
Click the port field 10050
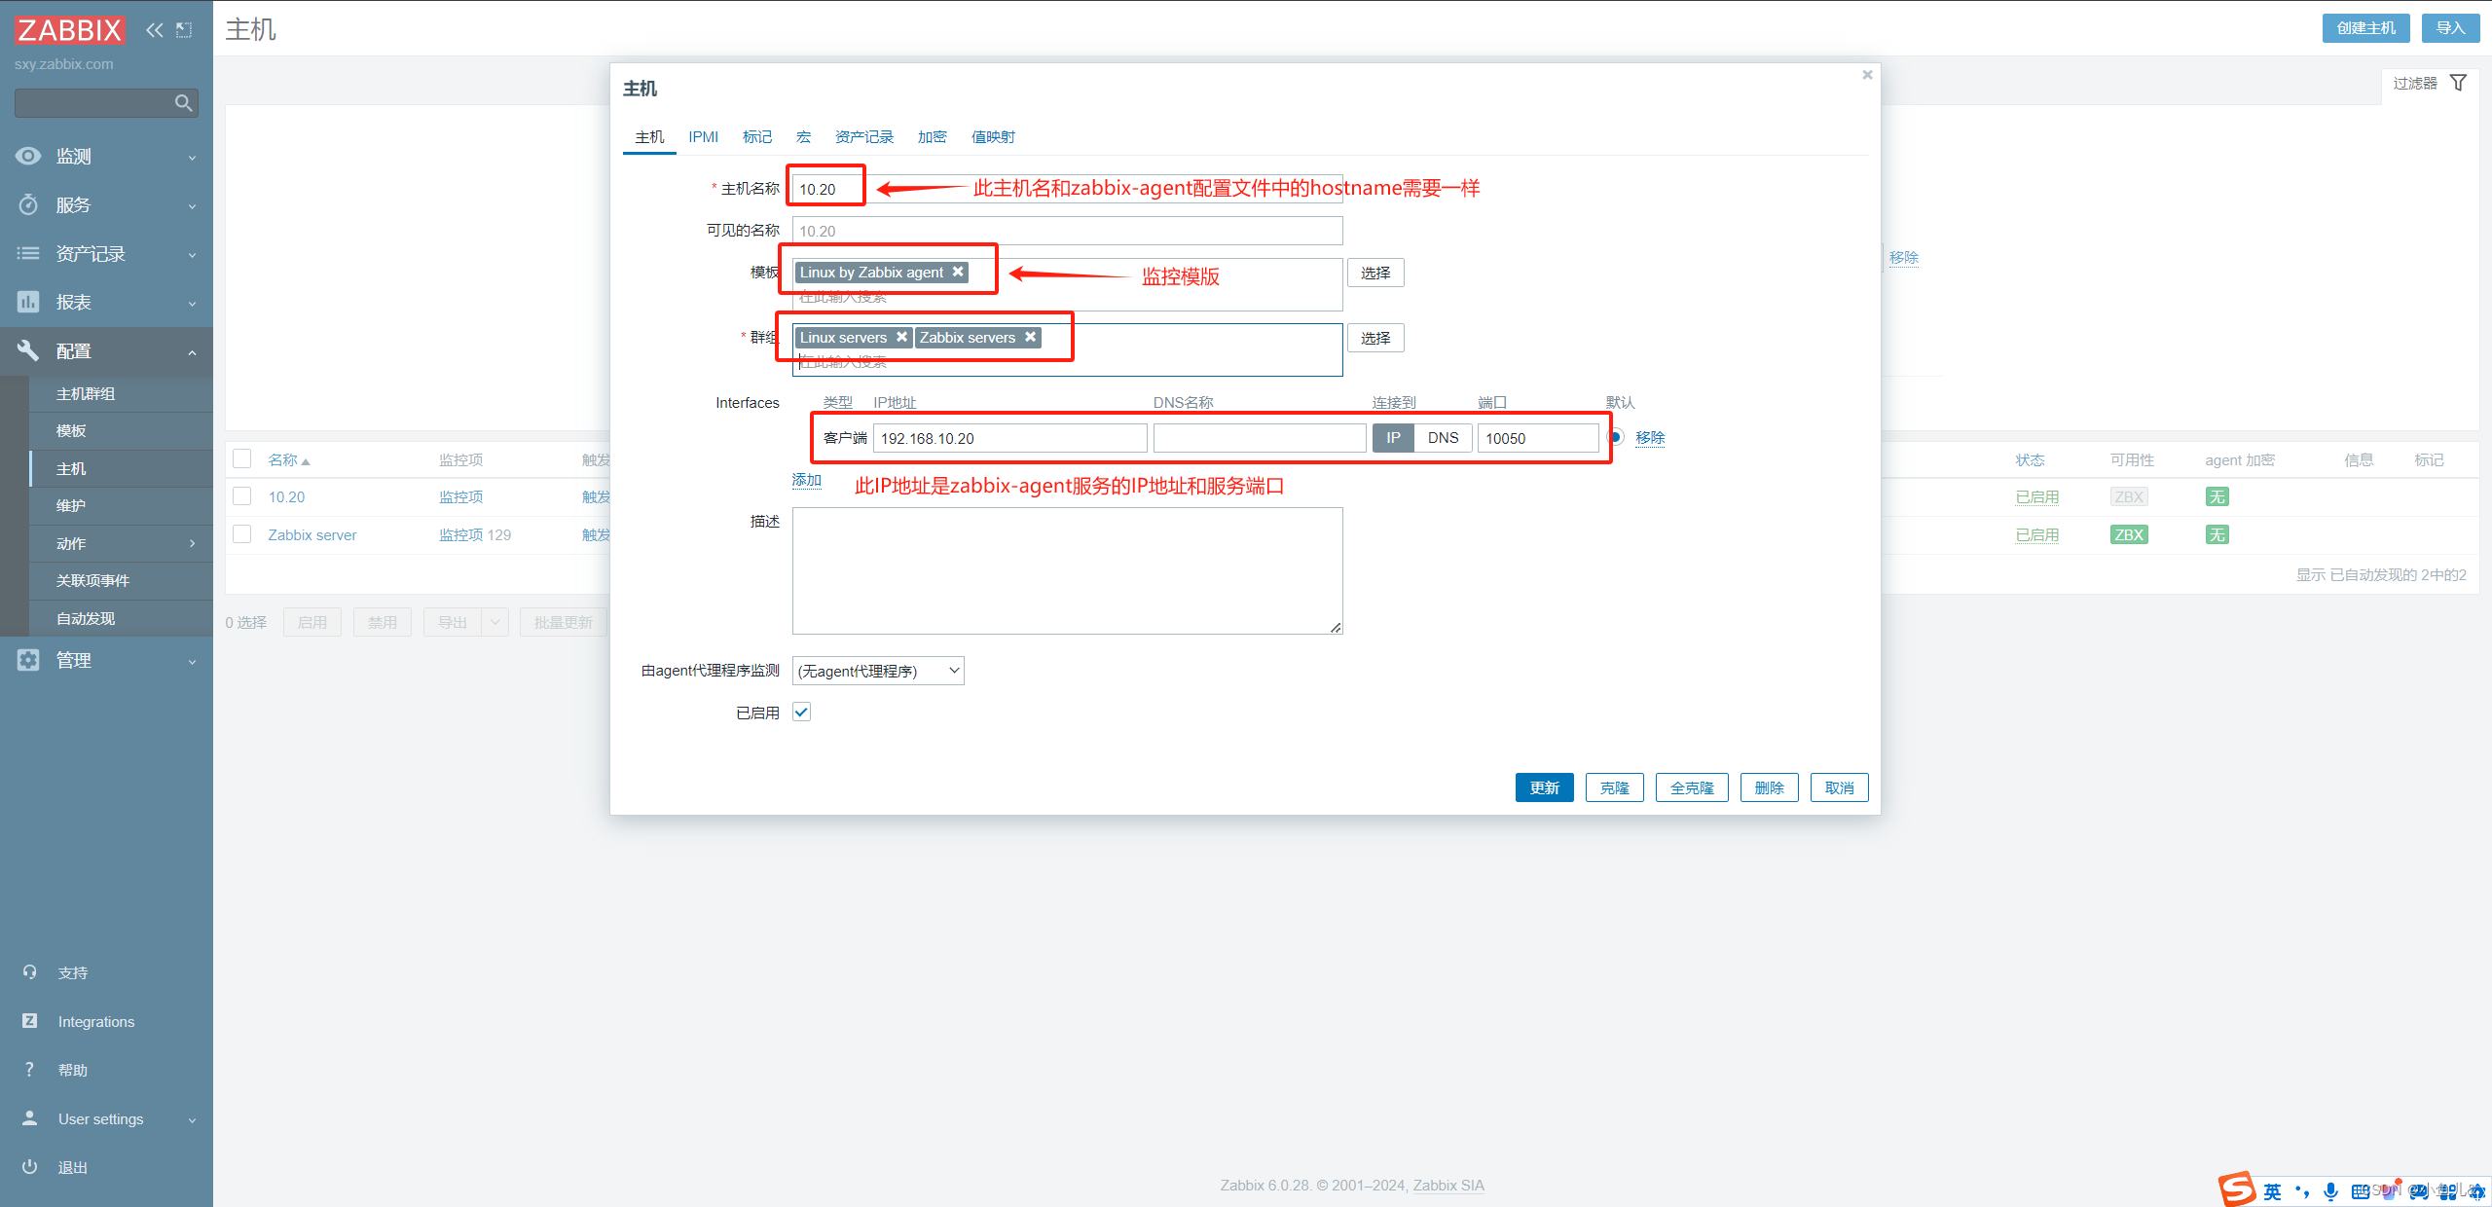(1537, 438)
